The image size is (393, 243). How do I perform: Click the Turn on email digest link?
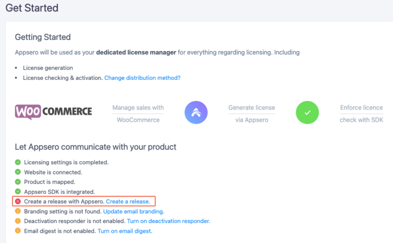point(125,231)
